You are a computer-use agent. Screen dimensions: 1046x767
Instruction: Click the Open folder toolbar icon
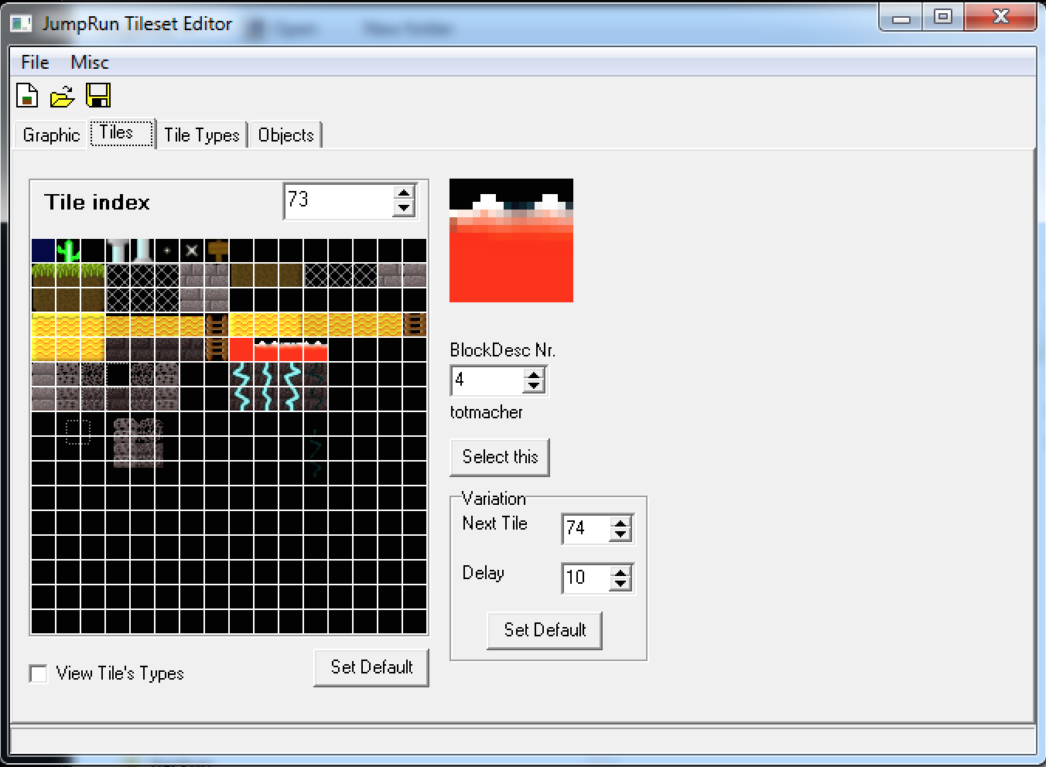tap(62, 97)
